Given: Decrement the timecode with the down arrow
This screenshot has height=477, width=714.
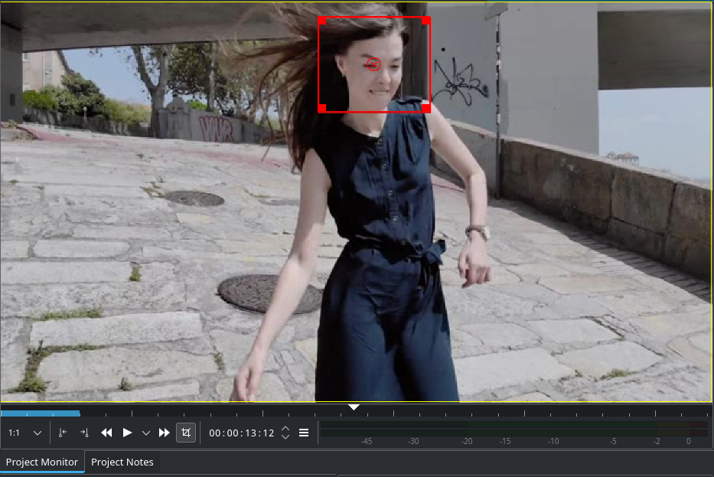Looking at the screenshot, I should (x=285, y=437).
